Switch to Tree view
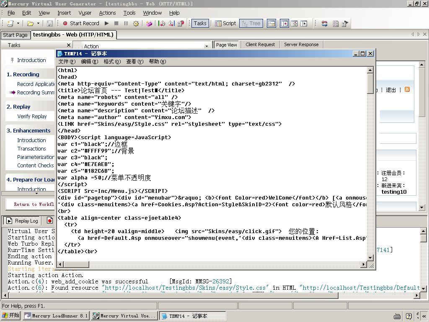The height and width of the screenshot is (322, 429). [x=251, y=23]
